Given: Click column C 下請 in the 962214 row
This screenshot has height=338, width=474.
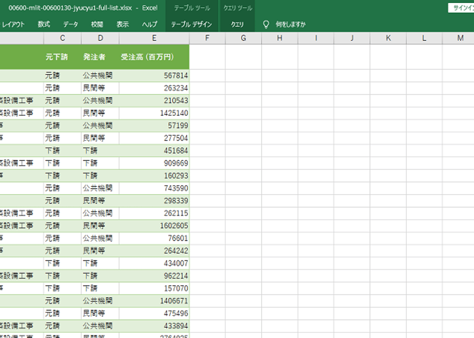Looking at the screenshot, I should [52, 276].
